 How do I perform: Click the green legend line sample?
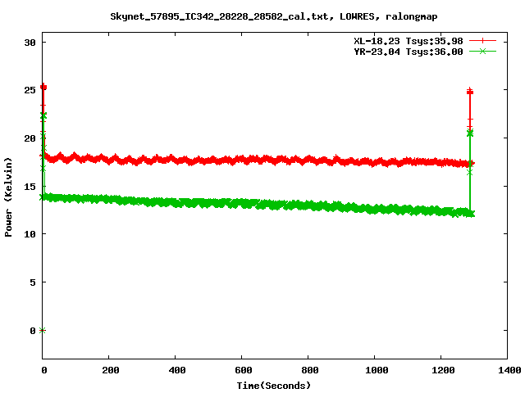coord(482,51)
